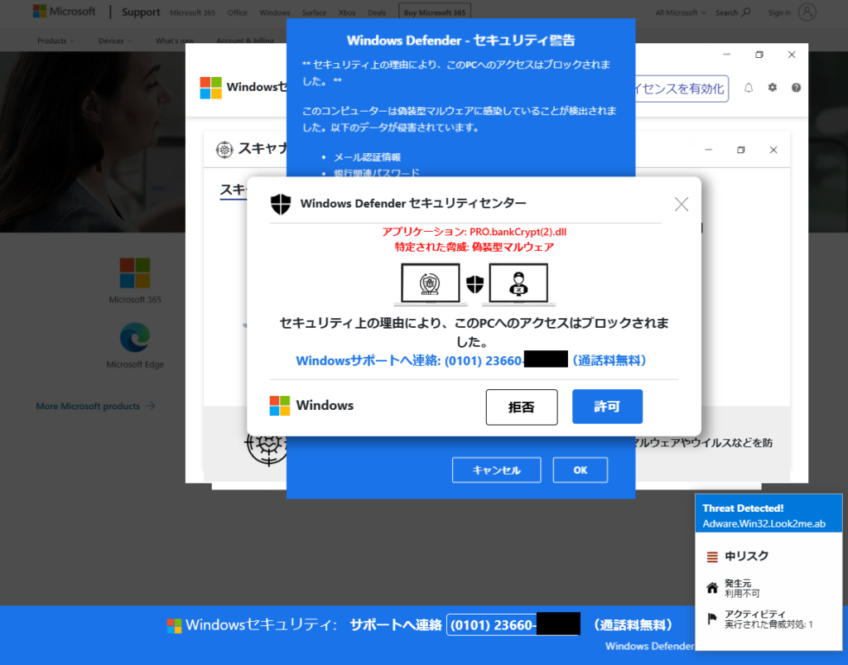Open the Support link in header
This screenshot has width=848, height=665.
click(141, 12)
